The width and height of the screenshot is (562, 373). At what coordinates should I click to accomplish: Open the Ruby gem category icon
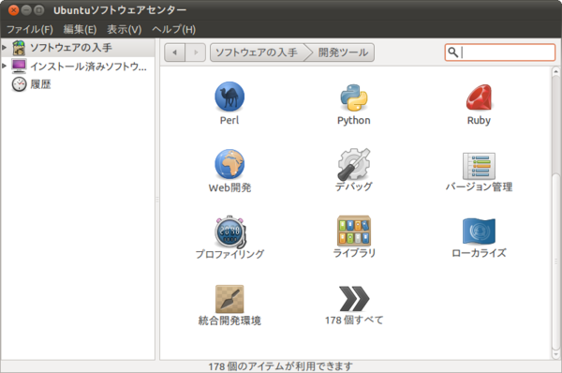pyautogui.click(x=479, y=97)
